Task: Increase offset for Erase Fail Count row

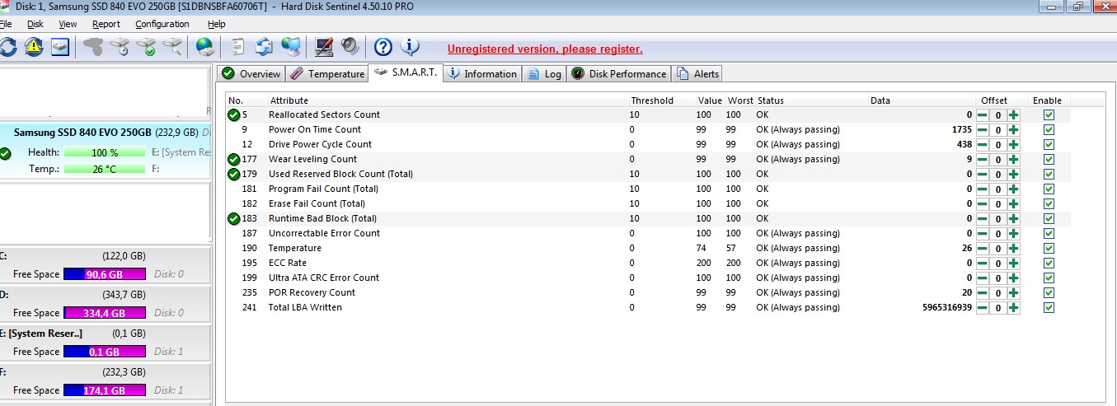Action: point(1013,204)
